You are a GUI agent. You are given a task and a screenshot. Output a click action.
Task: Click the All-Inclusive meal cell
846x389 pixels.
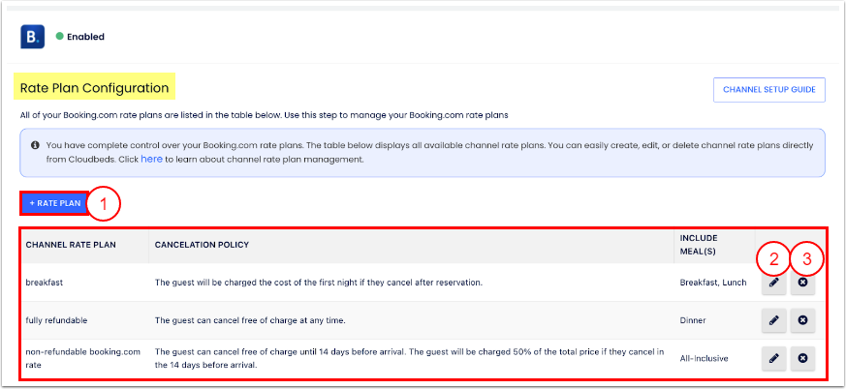click(704, 358)
